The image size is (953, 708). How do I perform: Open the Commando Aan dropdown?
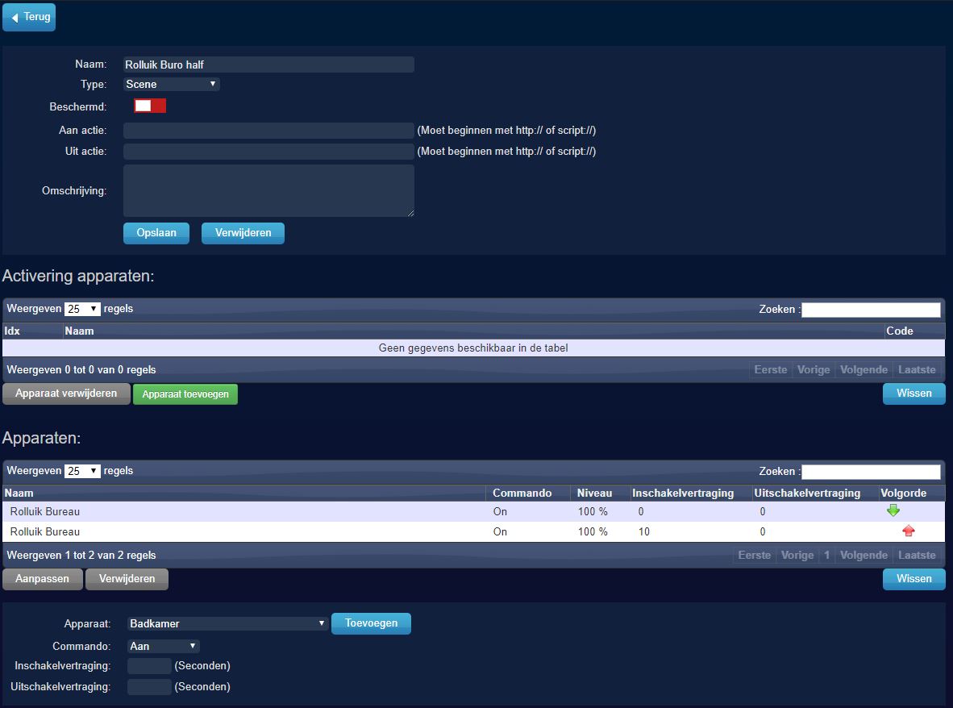pos(164,646)
